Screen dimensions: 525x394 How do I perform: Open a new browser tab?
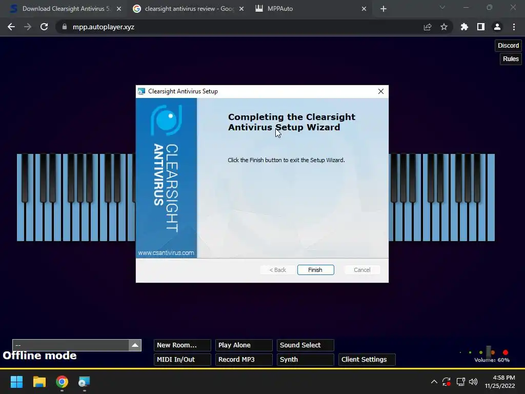pos(383,9)
